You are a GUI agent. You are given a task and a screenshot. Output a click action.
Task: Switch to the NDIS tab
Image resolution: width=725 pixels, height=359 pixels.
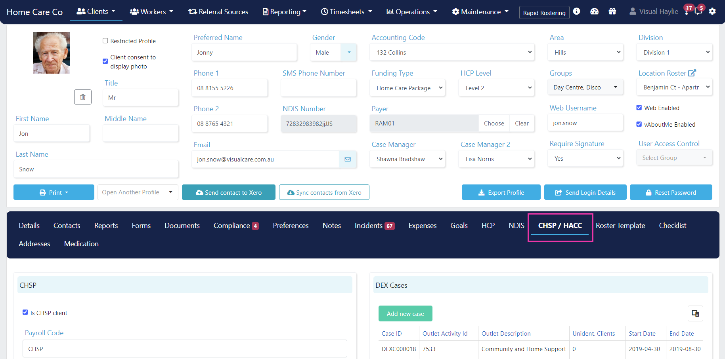pyautogui.click(x=516, y=226)
